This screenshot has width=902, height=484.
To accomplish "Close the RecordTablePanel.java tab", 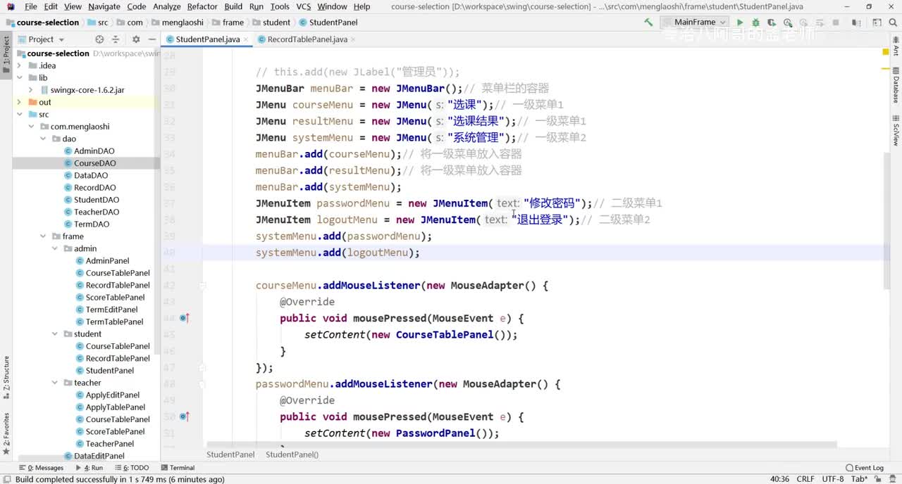I will pyautogui.click(x=353, y=39).
